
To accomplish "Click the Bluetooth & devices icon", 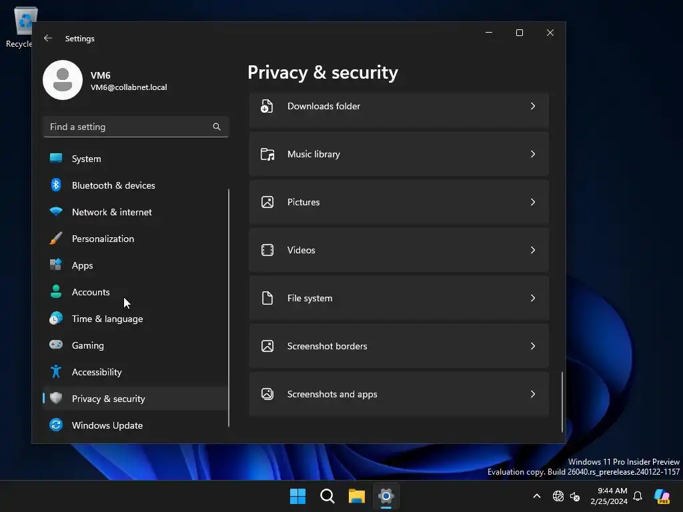I will pyautogui.click(x=56, y=185).
